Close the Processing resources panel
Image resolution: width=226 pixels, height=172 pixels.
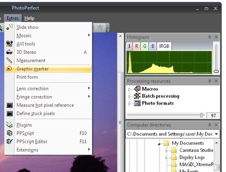click(216, 81)
